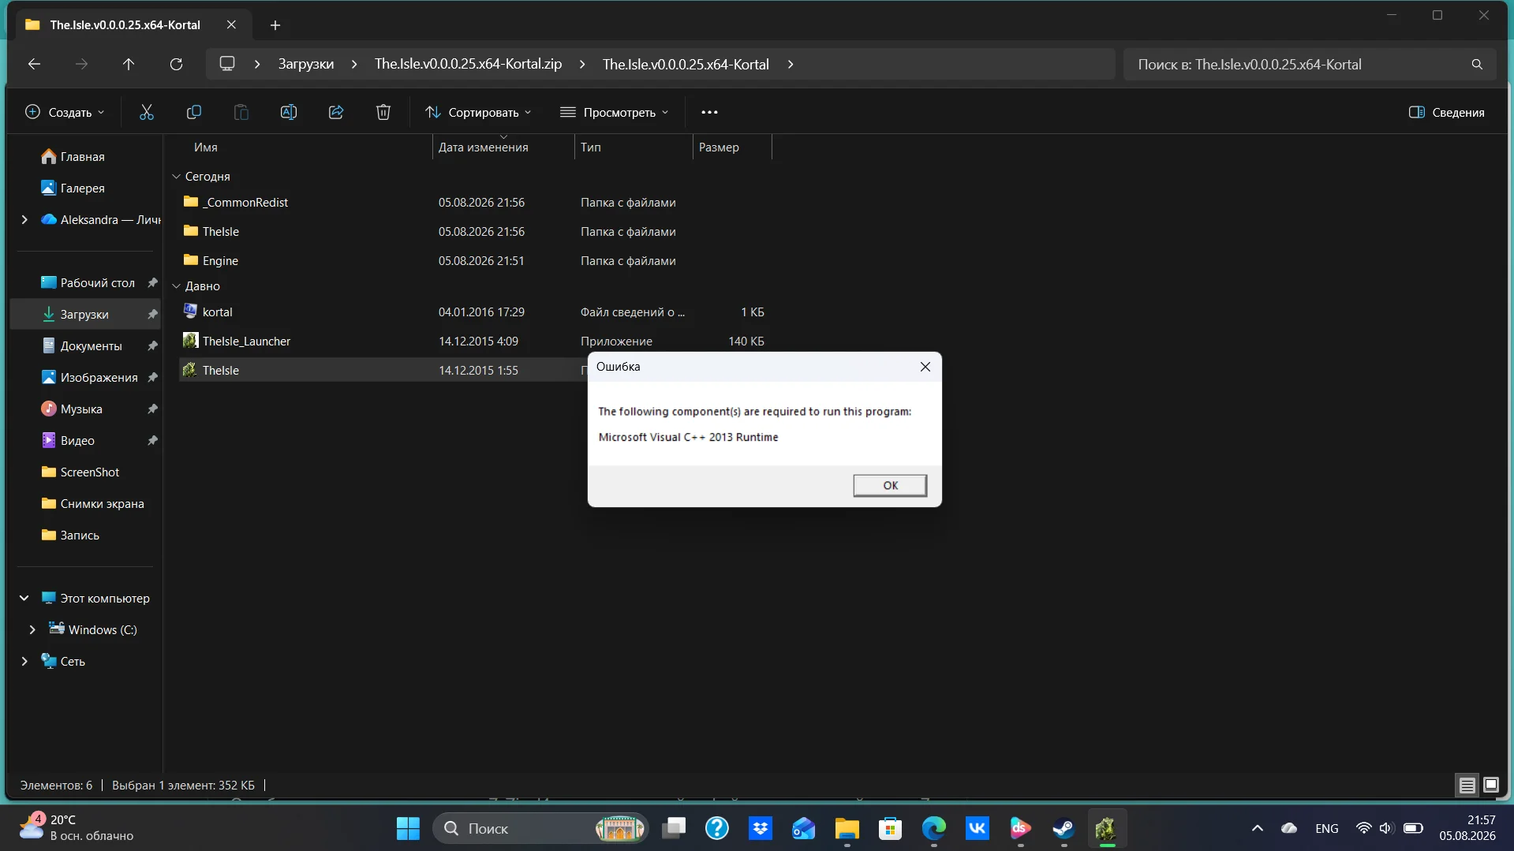Click the TheIsle game taskbar icon
Screen dimensions: 1514x851
point(1107,829)
